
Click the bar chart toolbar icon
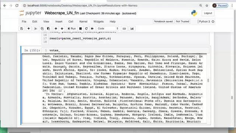tap(132, 28)
